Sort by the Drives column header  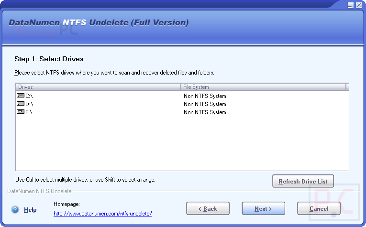pos(98,86)
